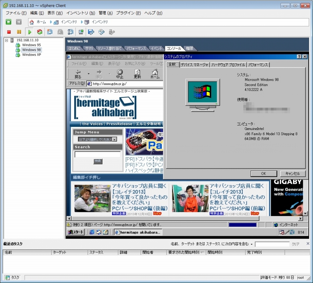Switch to the リソース割り当て tab
This screenshot has width=313, height=283.
(x=109, y=48)
